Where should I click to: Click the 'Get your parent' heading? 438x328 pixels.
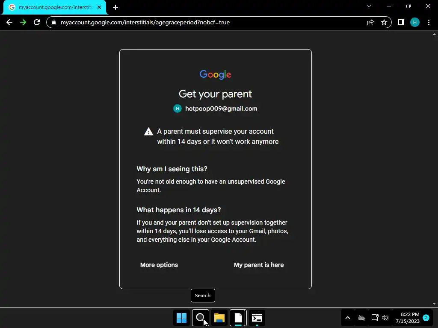point(216,94)
